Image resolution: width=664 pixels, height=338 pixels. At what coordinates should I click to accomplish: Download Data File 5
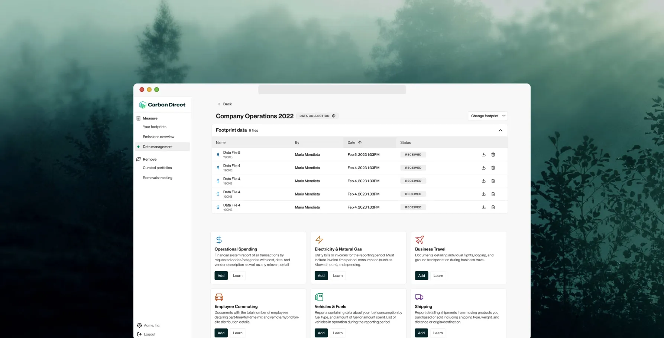tap(483, 155)
